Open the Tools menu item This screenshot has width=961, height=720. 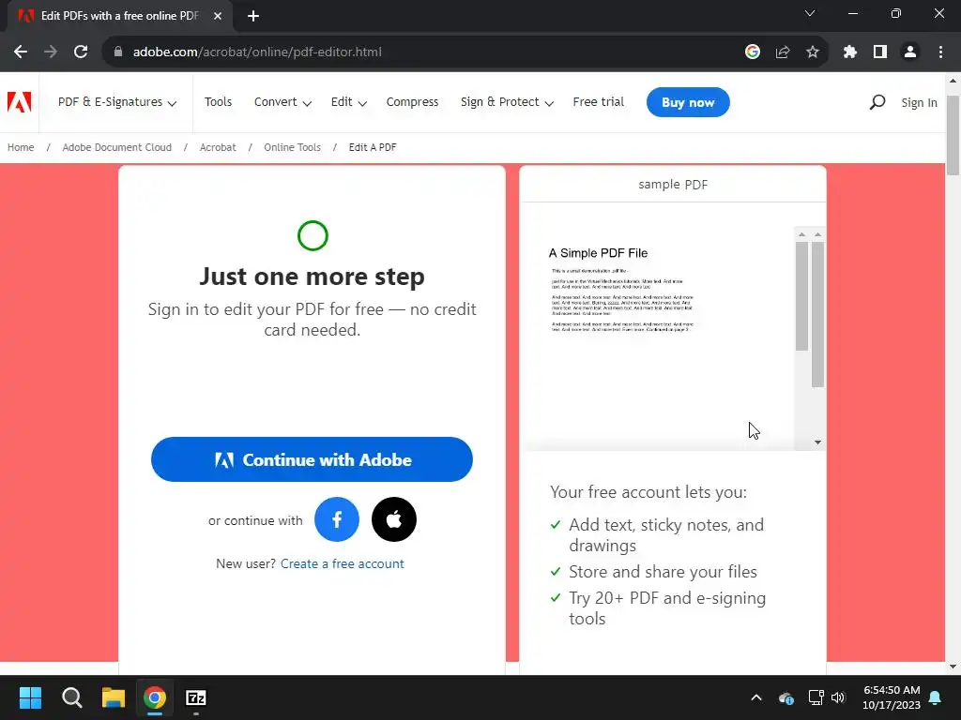[218, 102]
